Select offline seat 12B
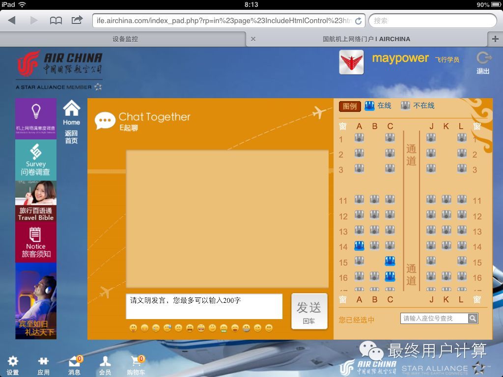The image size is (503, 377). point(374,214)
